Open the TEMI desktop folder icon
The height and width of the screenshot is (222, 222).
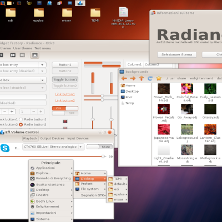(x=95, y=13)
